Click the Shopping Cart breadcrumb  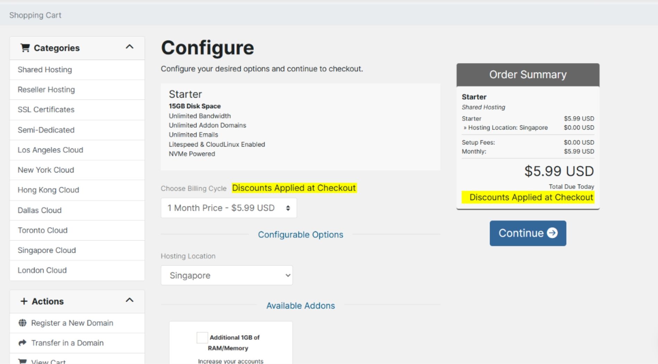click(35, 15)
